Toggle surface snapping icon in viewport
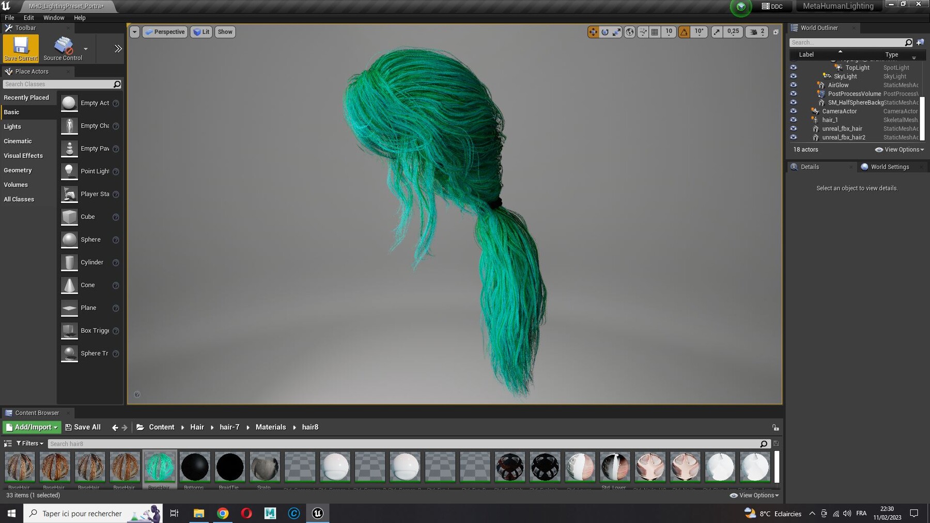 [x=643, y=32]
